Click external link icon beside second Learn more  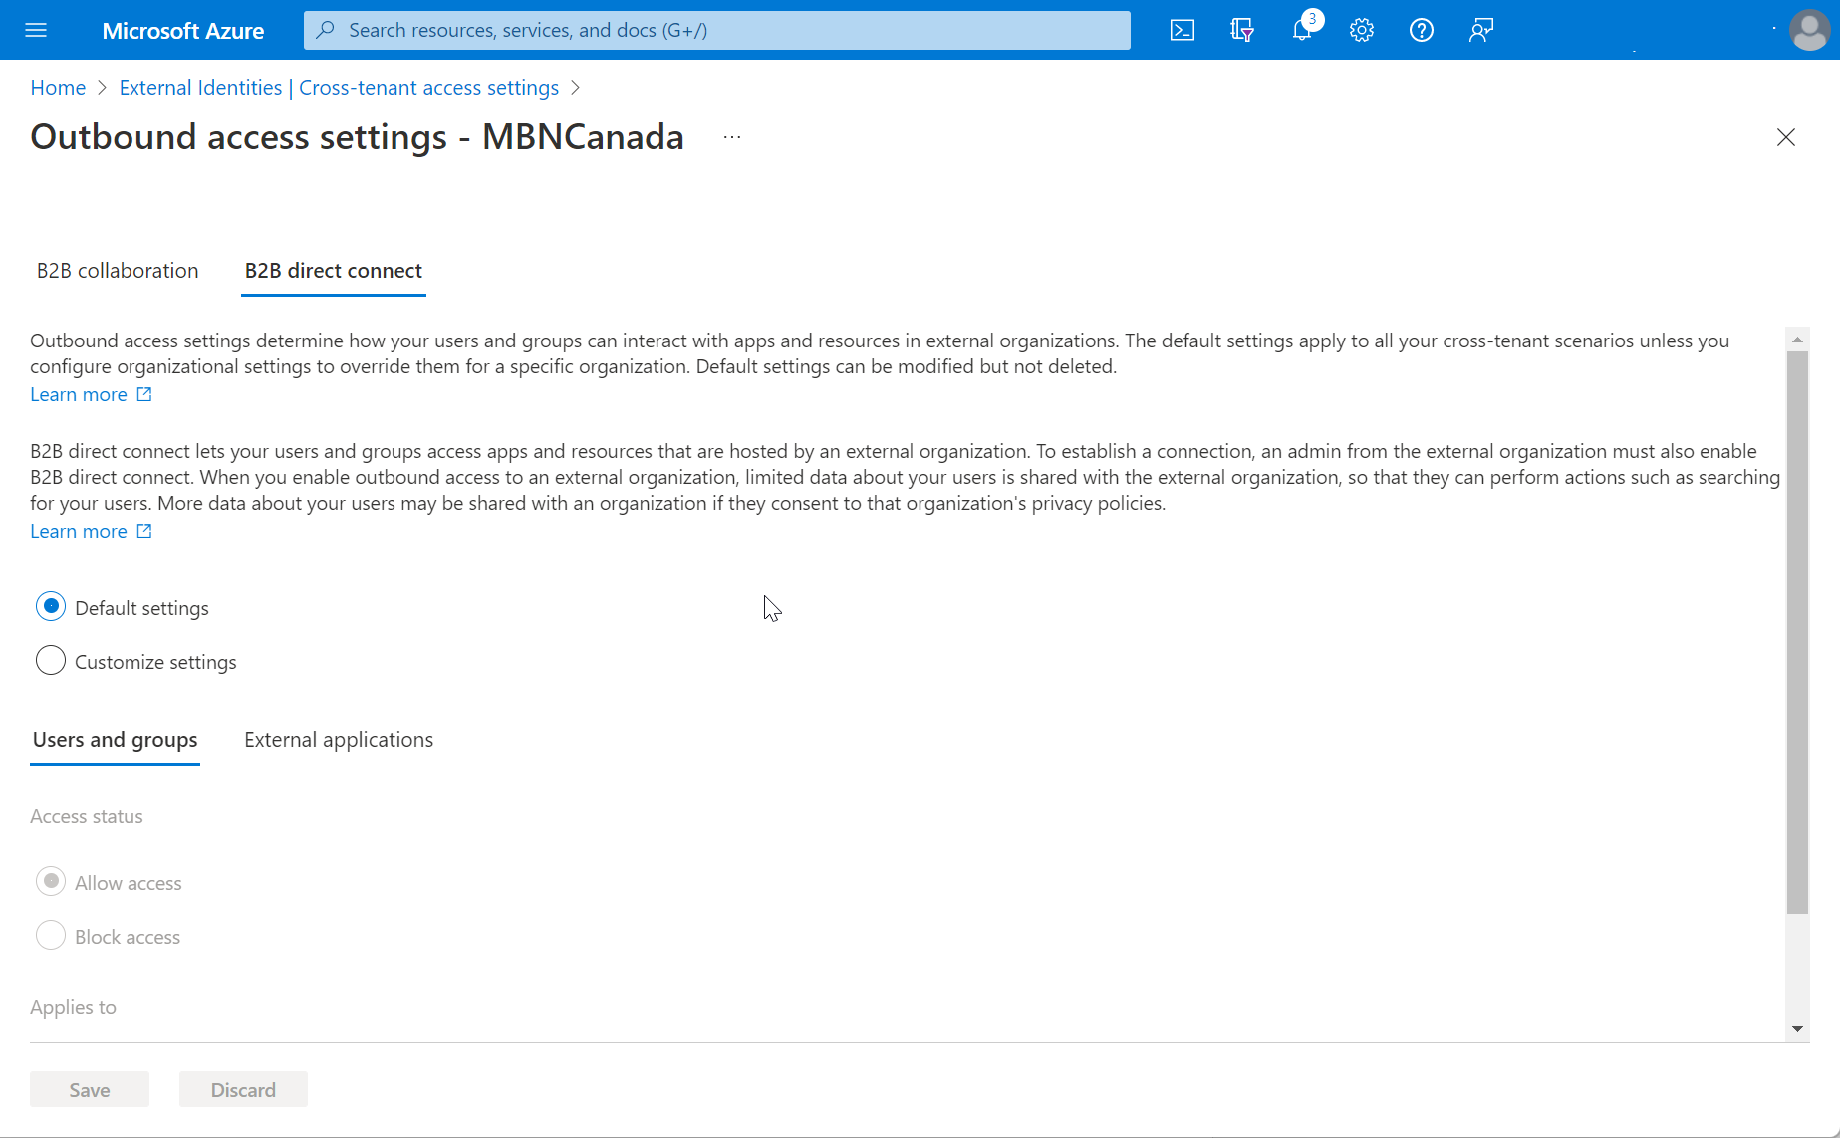click(144, 531)
